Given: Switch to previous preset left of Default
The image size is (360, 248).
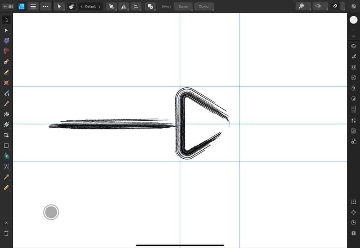Looking at the screenshot, I should click(x=82, y=6).
